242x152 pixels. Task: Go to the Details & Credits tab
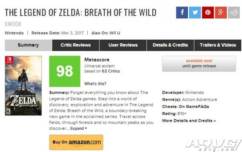click(171, 45)
